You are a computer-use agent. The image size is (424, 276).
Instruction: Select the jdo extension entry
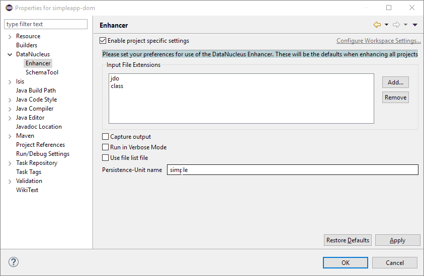point(115,78)
